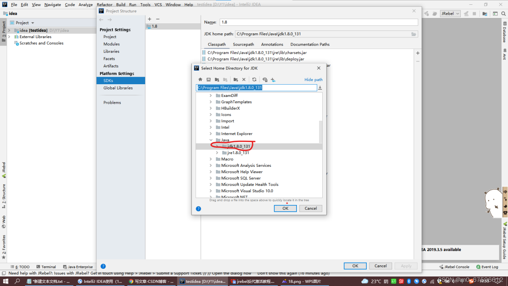Expand the GraphTemplates folder
The width and height of the screenshot is (508, 286).
(x=211, y=102)
